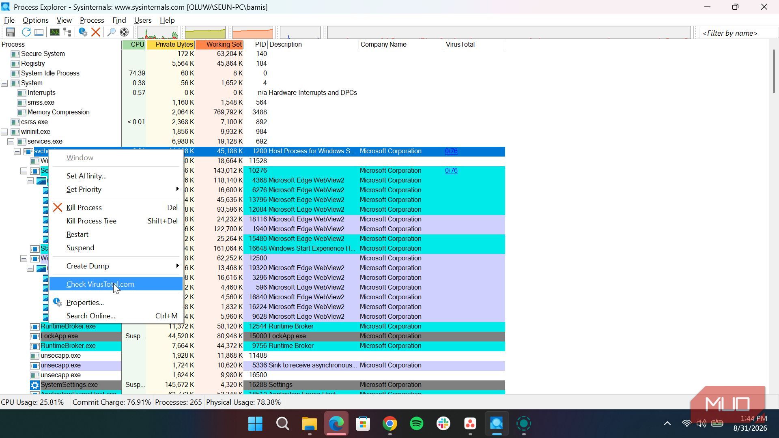Screen dimensions: 779x438
Task: Select Kill Process in context menu
Action: 116,208
